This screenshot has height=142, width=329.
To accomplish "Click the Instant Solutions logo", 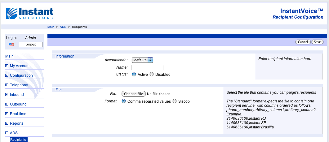I will [x=30, y=13].
